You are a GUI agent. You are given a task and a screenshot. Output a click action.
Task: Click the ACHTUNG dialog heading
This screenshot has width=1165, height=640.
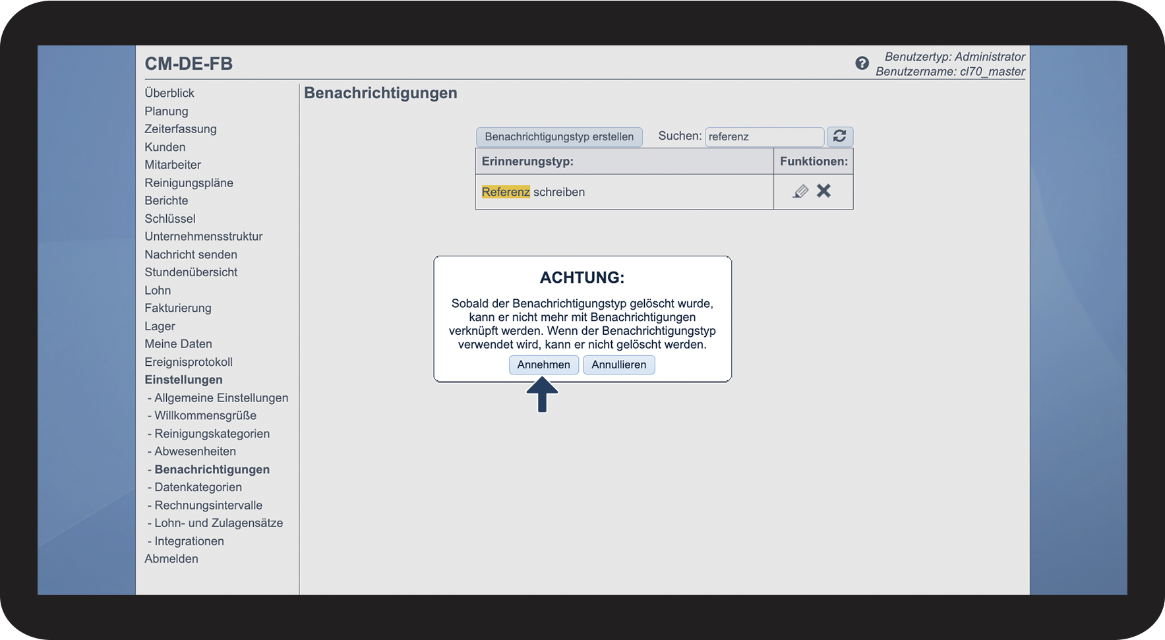(x=582, y=277)
